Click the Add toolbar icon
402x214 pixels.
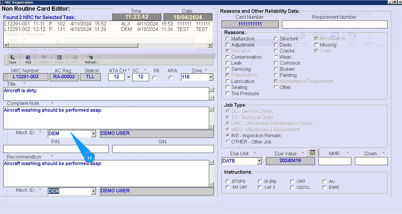click(28, 59)
